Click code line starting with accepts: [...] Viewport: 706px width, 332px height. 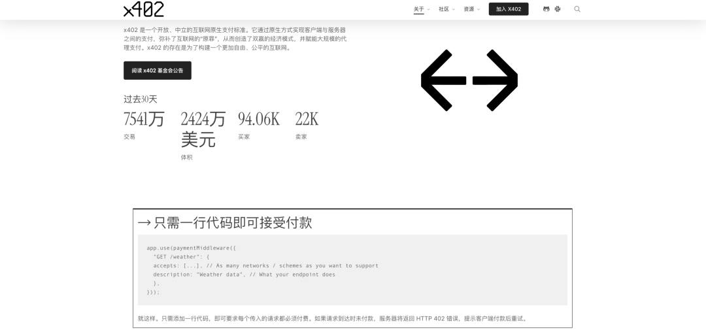tap(265, 266)
